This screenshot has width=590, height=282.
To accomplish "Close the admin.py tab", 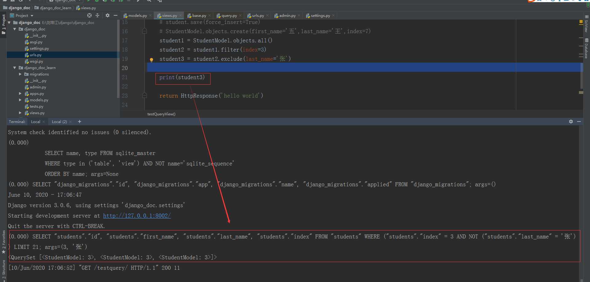I will [x=299, y=15].
